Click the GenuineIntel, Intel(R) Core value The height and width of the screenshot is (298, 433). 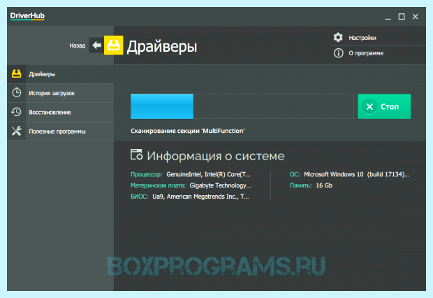[x=208, y=175]
